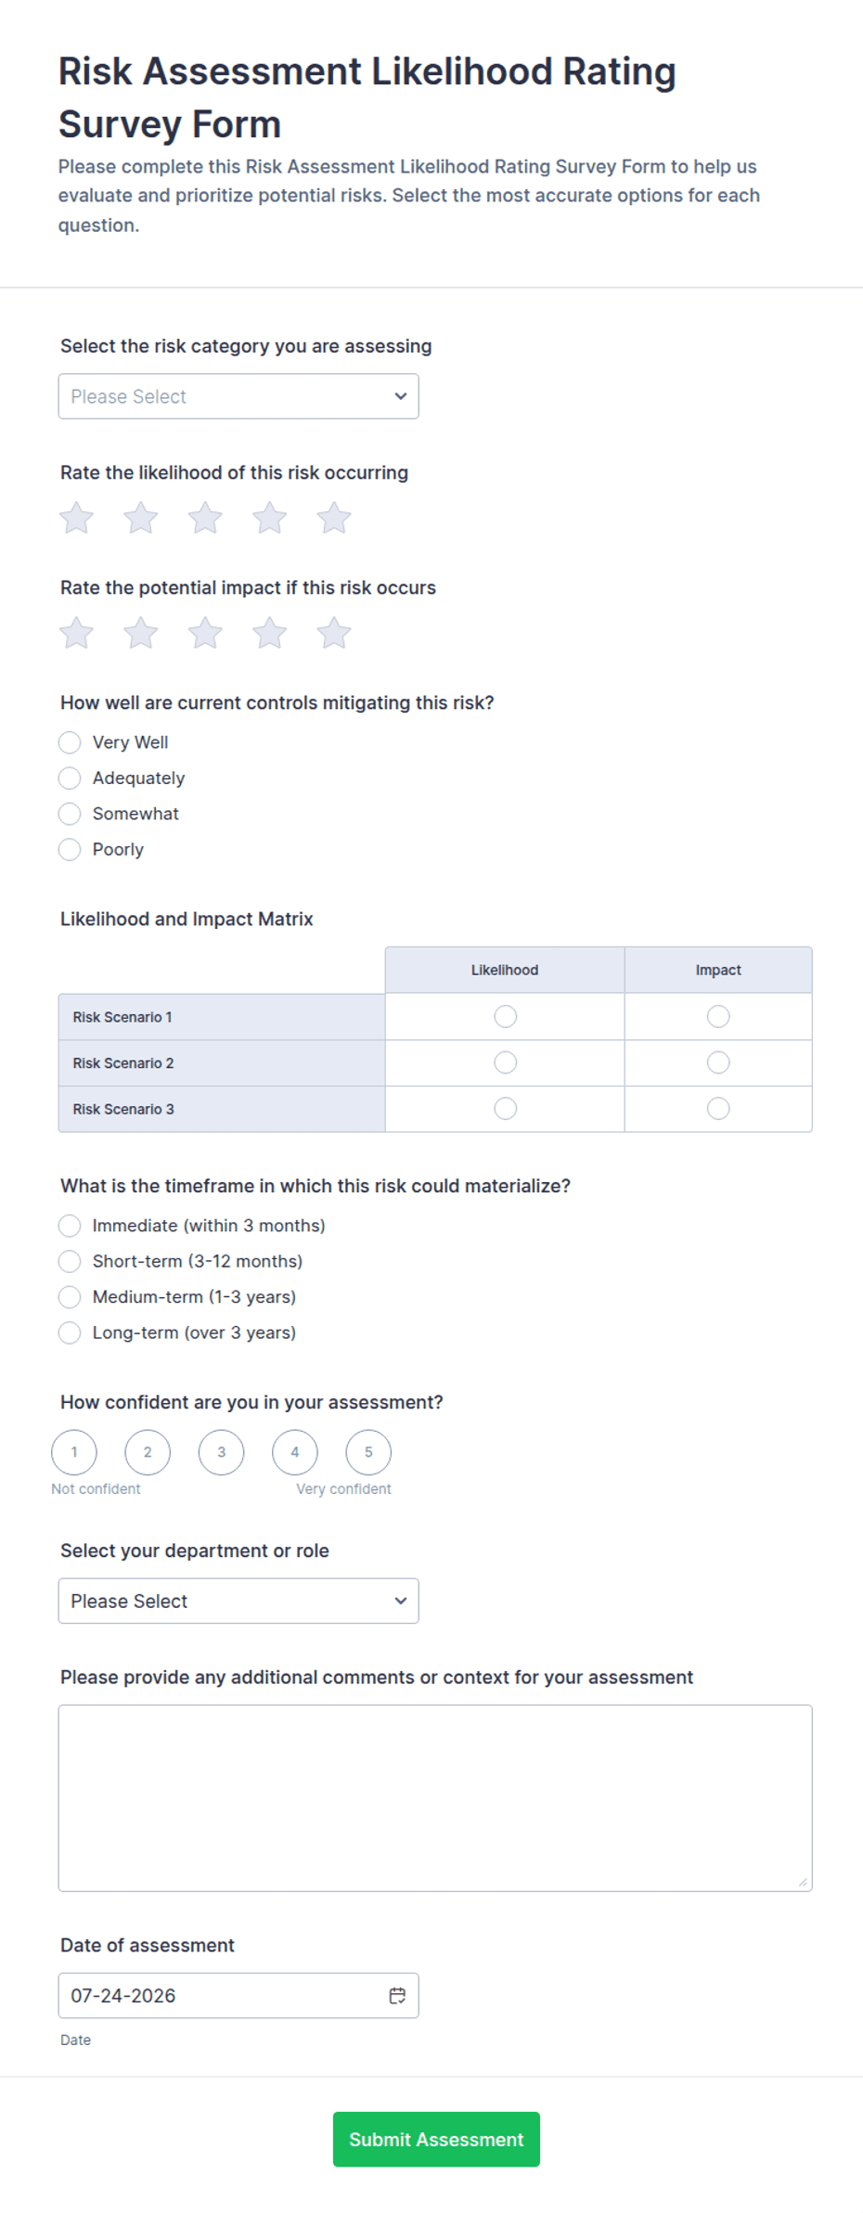
Task: Set likelihood rating to first star
Action: click(76, 518)
